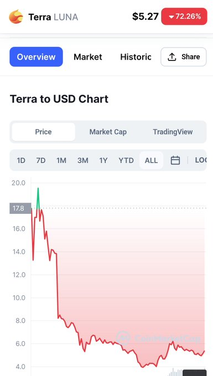Set chart range to 1M
This screenshot has height=376, width=213.
click(61, 161)
